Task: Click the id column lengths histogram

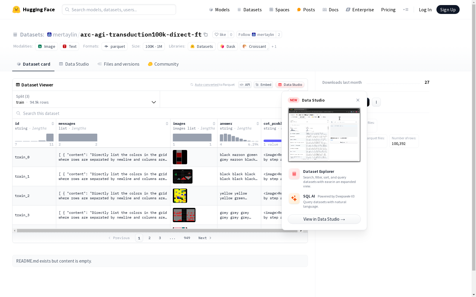Action: click(x=34, y=138)
